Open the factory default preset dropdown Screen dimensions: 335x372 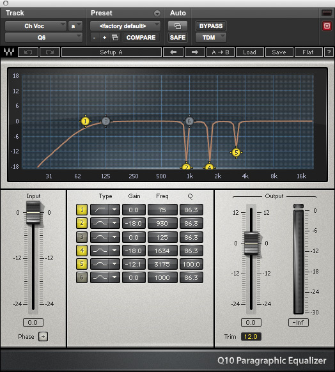click(x=125, y=26)
